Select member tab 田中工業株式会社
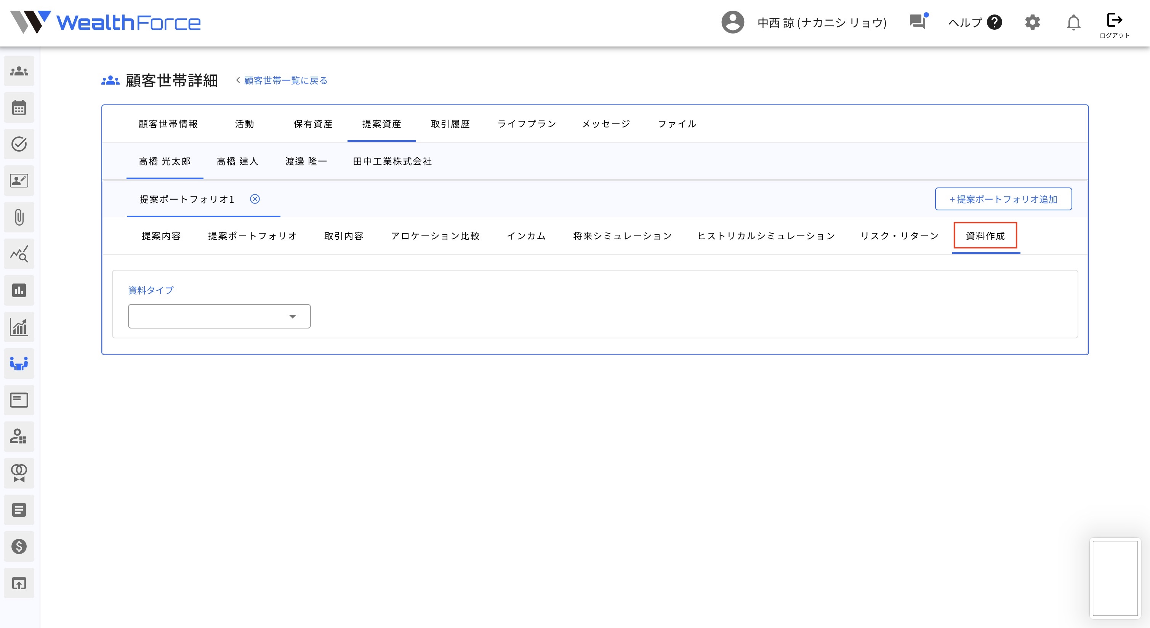This screenshot has height=628, width=1150. pos(392,162)
